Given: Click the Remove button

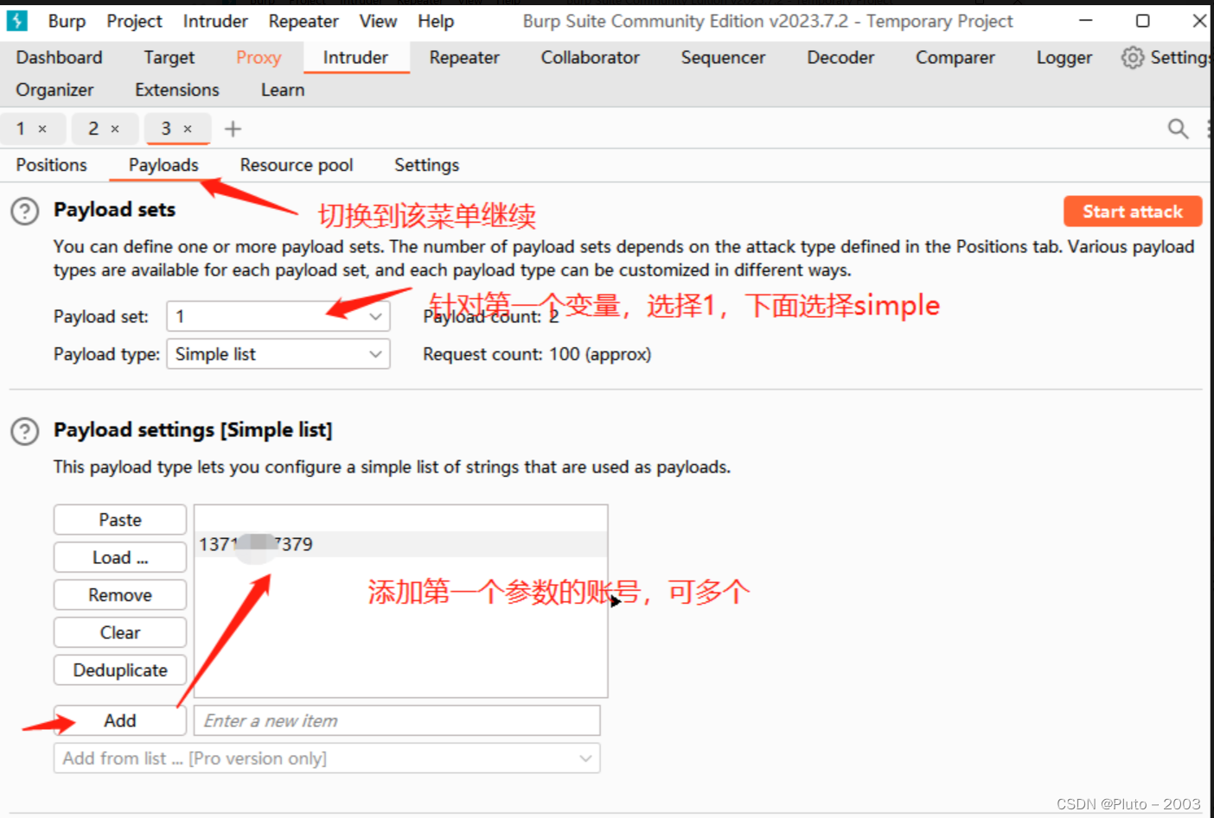Looking at the screenshot, I should click(120, 595).
